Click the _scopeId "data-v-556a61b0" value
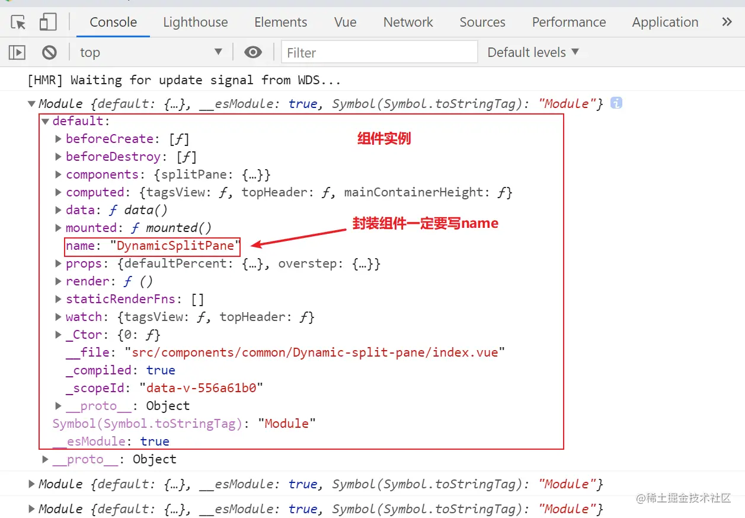745x518 pixels. click(201, 388)
